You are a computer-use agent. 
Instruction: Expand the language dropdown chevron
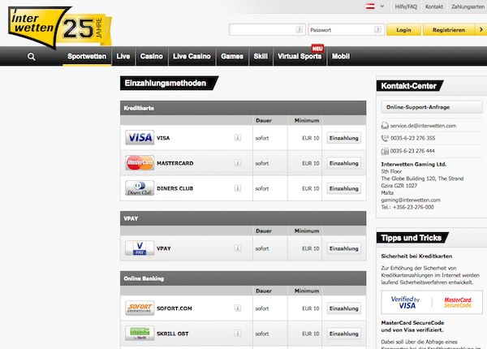click(x=382, y=6)
